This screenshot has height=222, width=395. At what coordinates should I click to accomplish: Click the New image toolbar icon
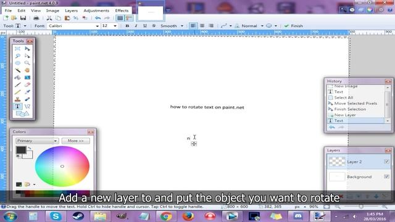[6, 18]
